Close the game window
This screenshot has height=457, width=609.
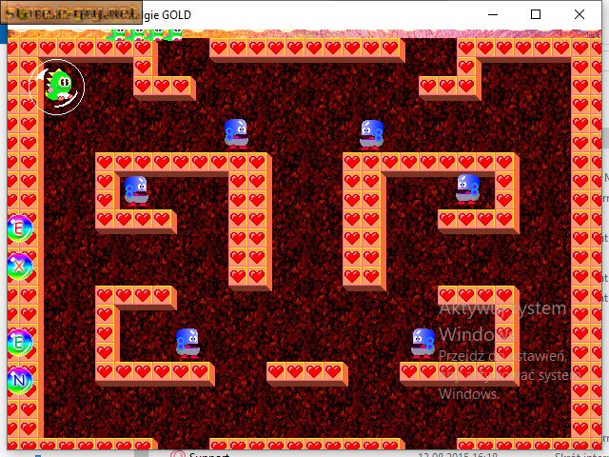point(580,15)
